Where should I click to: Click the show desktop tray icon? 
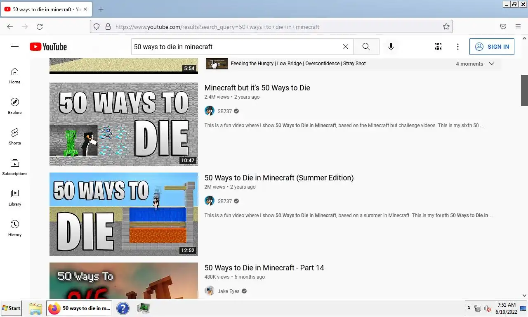(523, 308)
